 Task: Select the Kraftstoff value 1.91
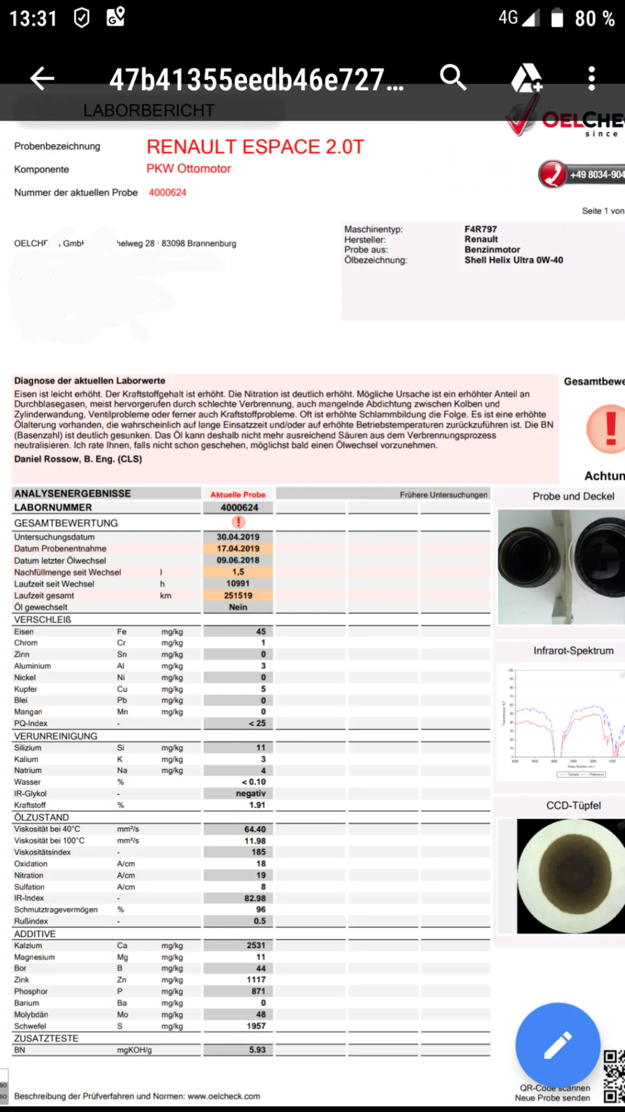[x=257, y=805]
